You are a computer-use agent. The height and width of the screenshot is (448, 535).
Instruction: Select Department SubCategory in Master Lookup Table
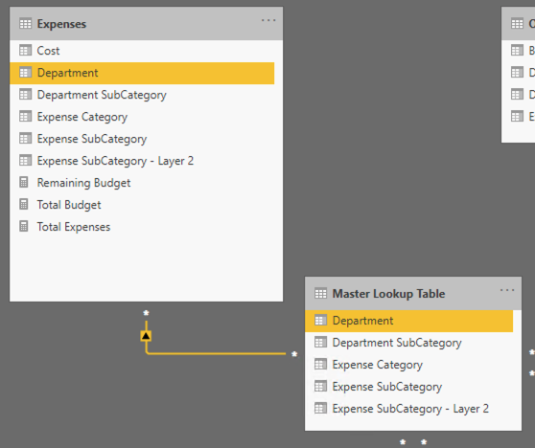[x=408, y=343]
